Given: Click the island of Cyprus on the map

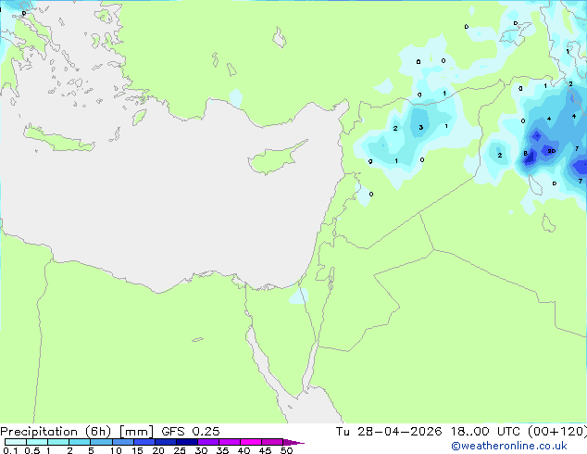Looking at the screenshot, I should click(x=276, y=158).
